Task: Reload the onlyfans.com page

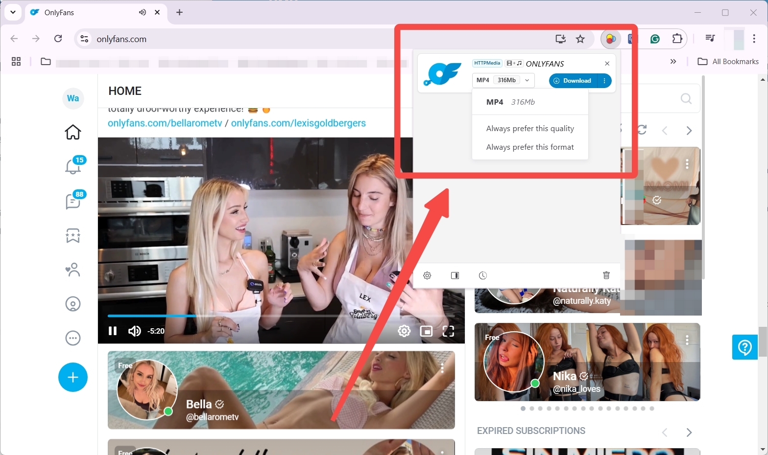Action: (x=58, y=39)
